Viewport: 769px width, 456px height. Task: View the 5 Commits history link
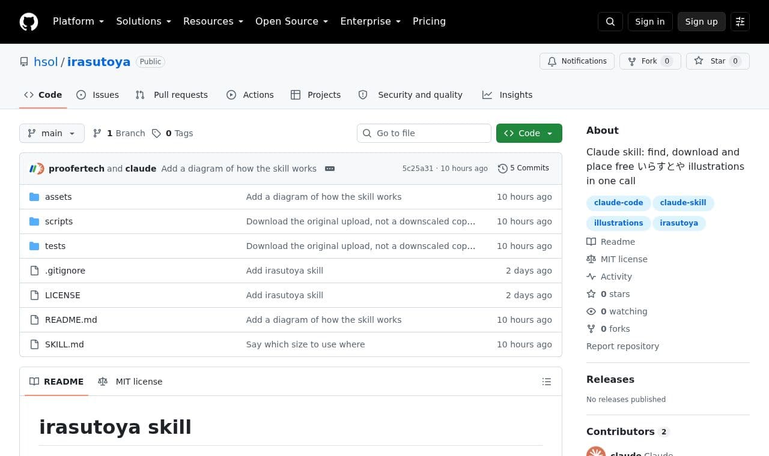(524, 169)
